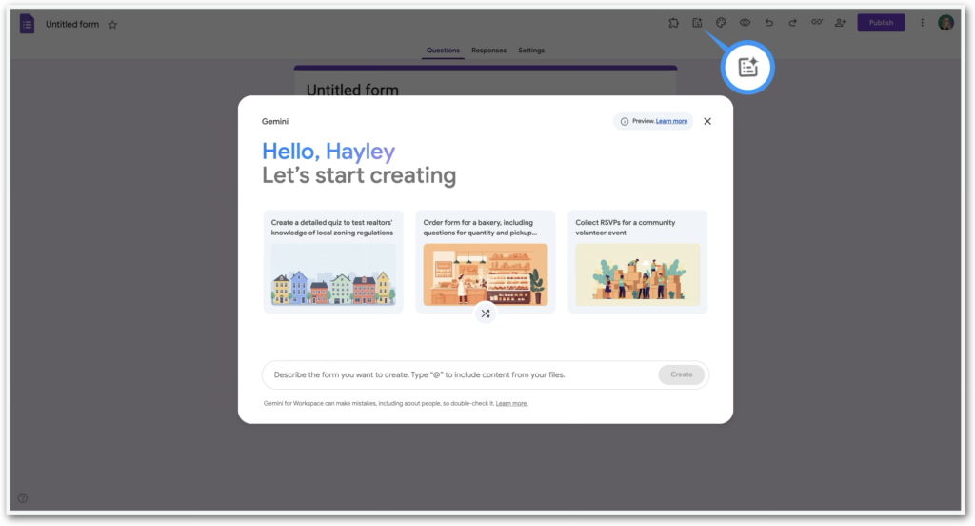
Task: Click the preview eye icon
Action: point(745,23)
